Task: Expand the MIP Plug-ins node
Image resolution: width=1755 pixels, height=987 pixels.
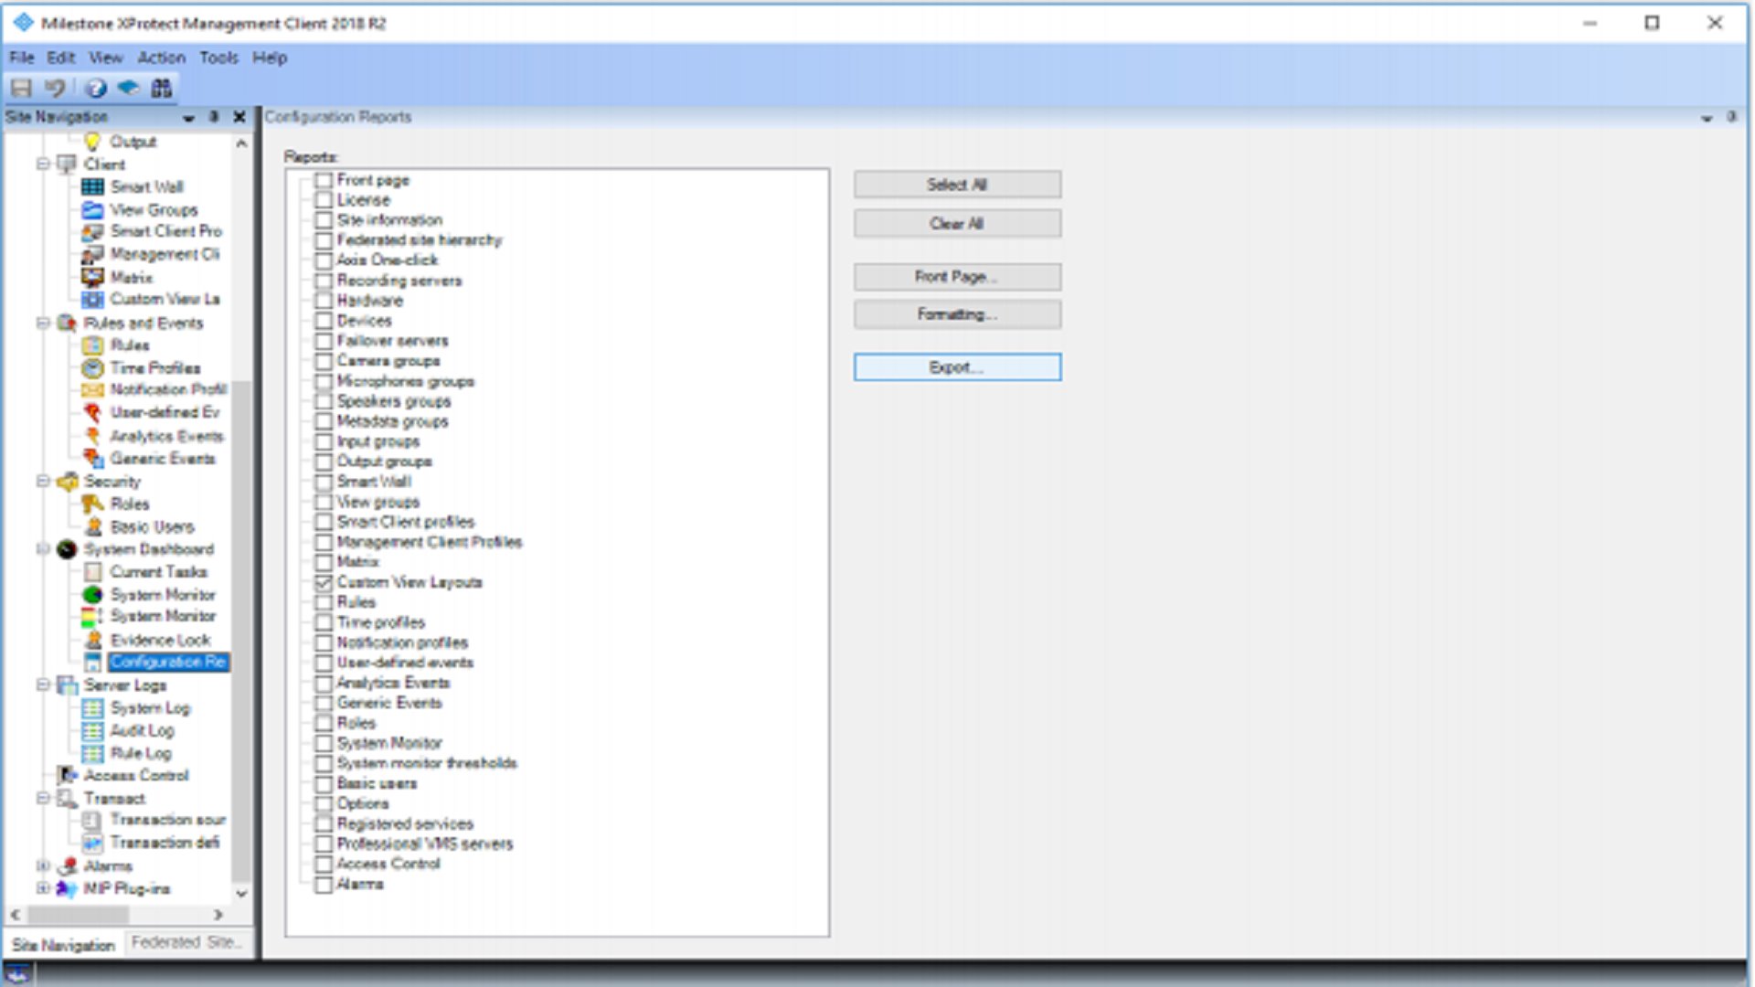Action: point(43,888)
